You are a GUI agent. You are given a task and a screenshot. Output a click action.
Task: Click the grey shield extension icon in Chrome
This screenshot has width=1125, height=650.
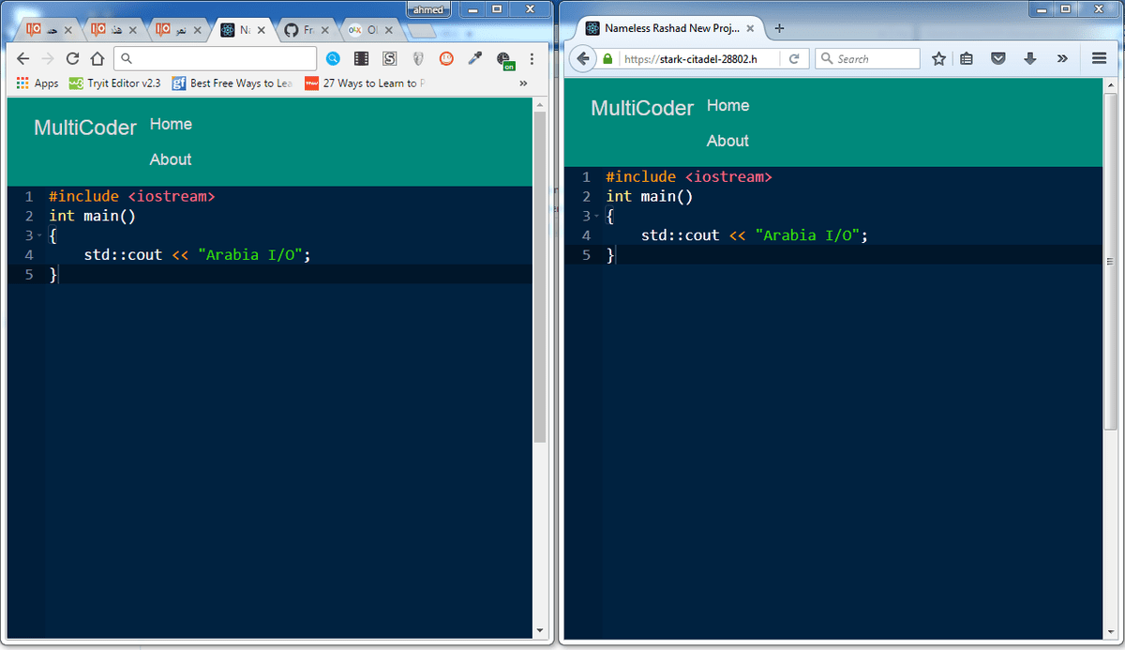click(418, 58)
